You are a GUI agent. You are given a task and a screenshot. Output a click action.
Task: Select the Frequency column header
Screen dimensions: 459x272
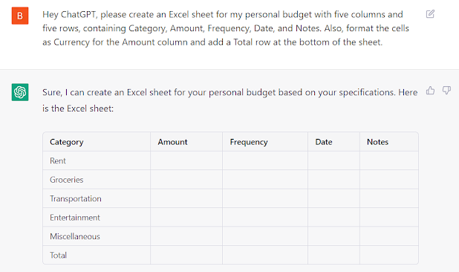249,142
